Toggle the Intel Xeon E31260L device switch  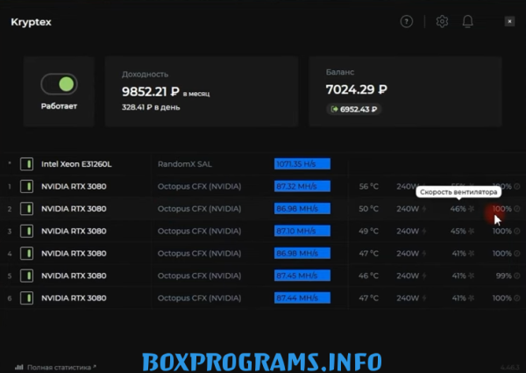pos(26,164)
